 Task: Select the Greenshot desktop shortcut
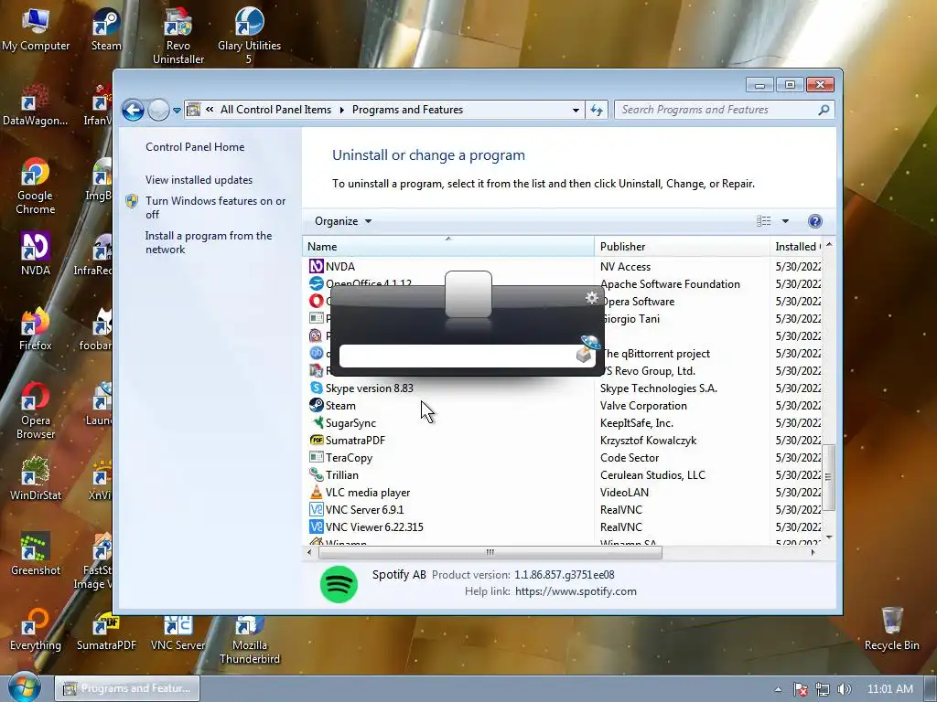[x=36, y=554]
